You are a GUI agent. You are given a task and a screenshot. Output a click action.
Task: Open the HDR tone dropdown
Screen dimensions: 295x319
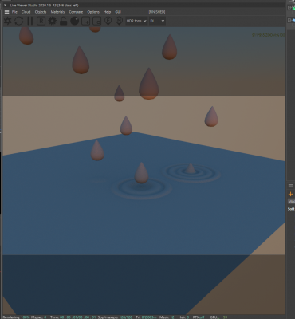pos(136,21)
